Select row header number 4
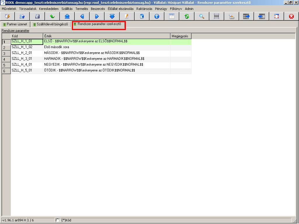The height and width of the screenshot is (224, 299). 6,59
